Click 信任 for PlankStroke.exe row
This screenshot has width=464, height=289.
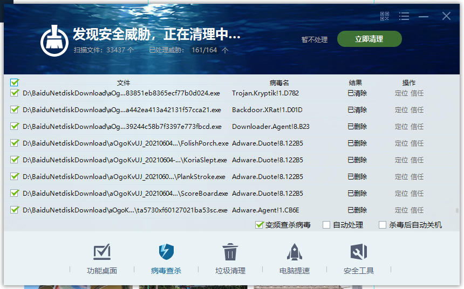[x=417, y=177]
